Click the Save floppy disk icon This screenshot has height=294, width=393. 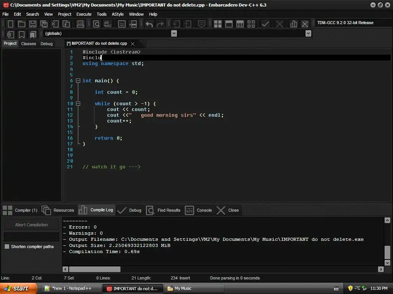coord(33,24)
